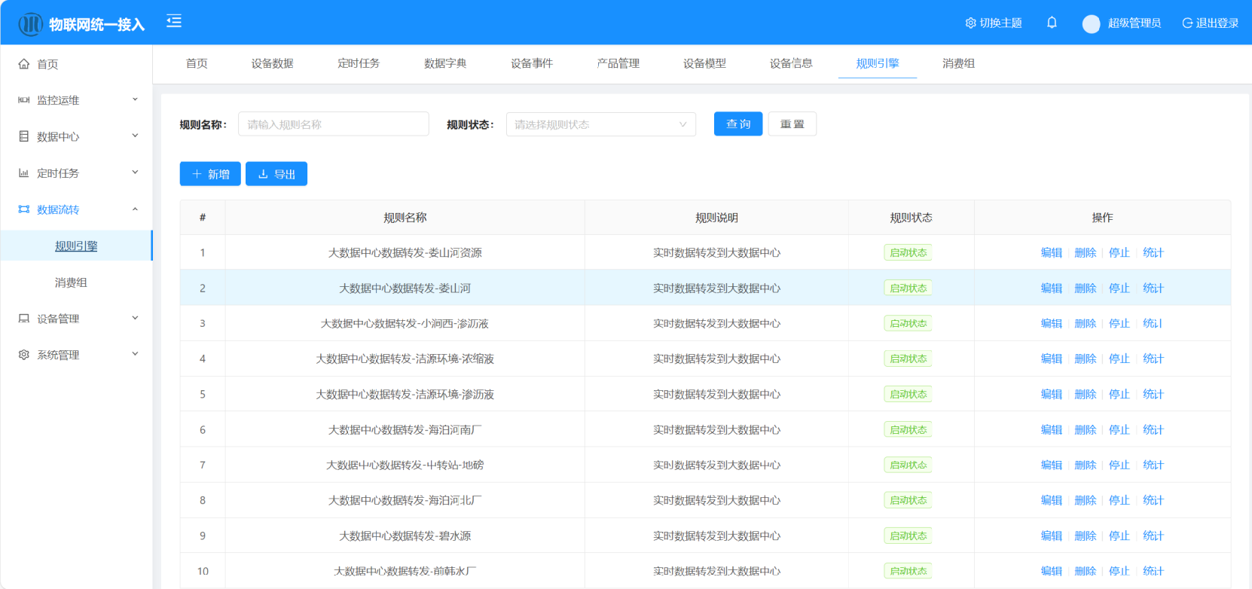1252x589 pixels.
Task: Switch to the 设备模型 tab
Action: point(704,63)
